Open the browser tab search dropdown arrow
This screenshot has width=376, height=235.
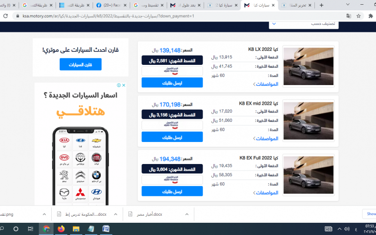[x=348, y=5]
